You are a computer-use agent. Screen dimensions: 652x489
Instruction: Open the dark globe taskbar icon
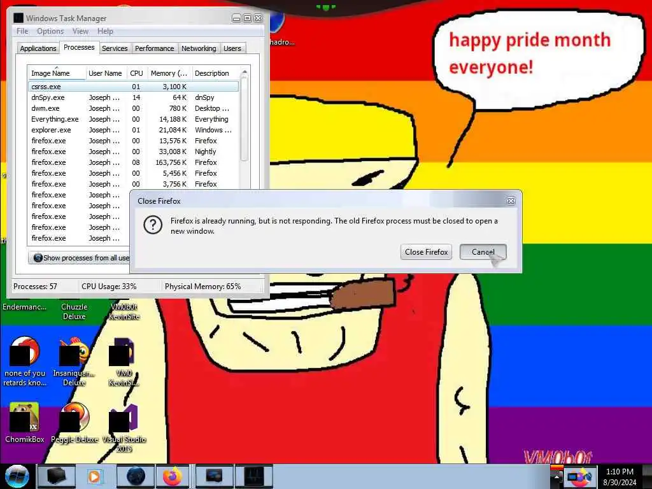(x=136, y=476)
